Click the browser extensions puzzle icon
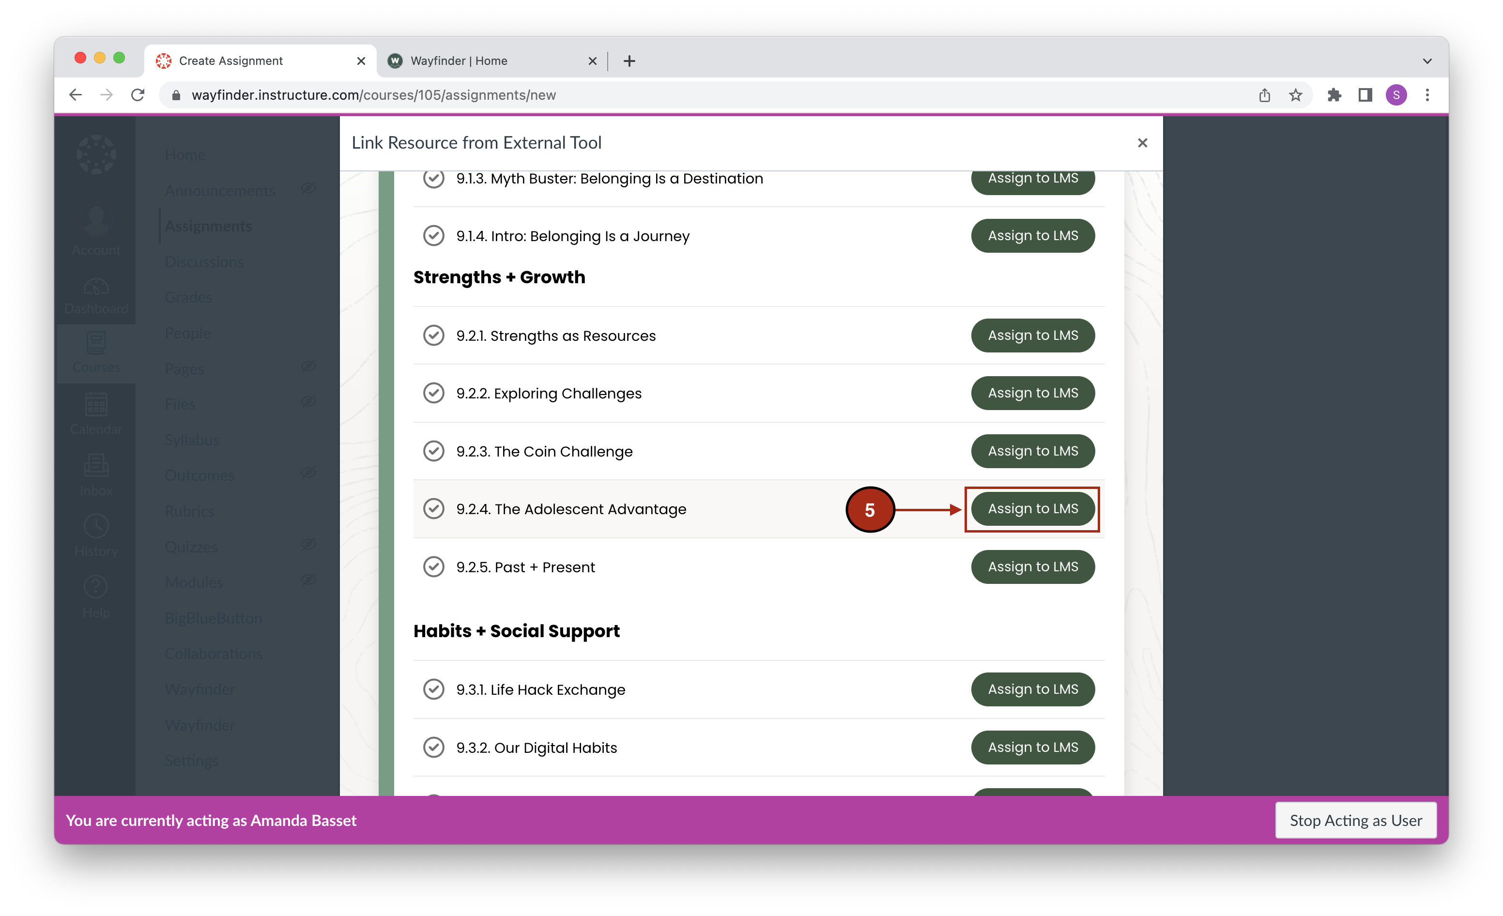Viewport: 1503px width, 916px height. [x=1334, y=94]
